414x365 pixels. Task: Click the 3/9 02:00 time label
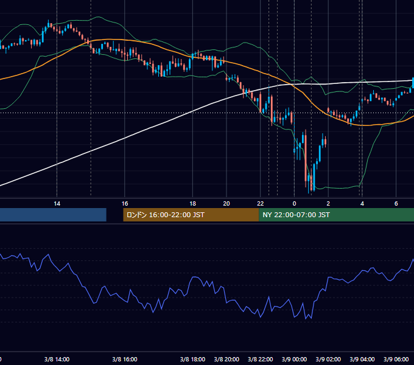[328, 359]
